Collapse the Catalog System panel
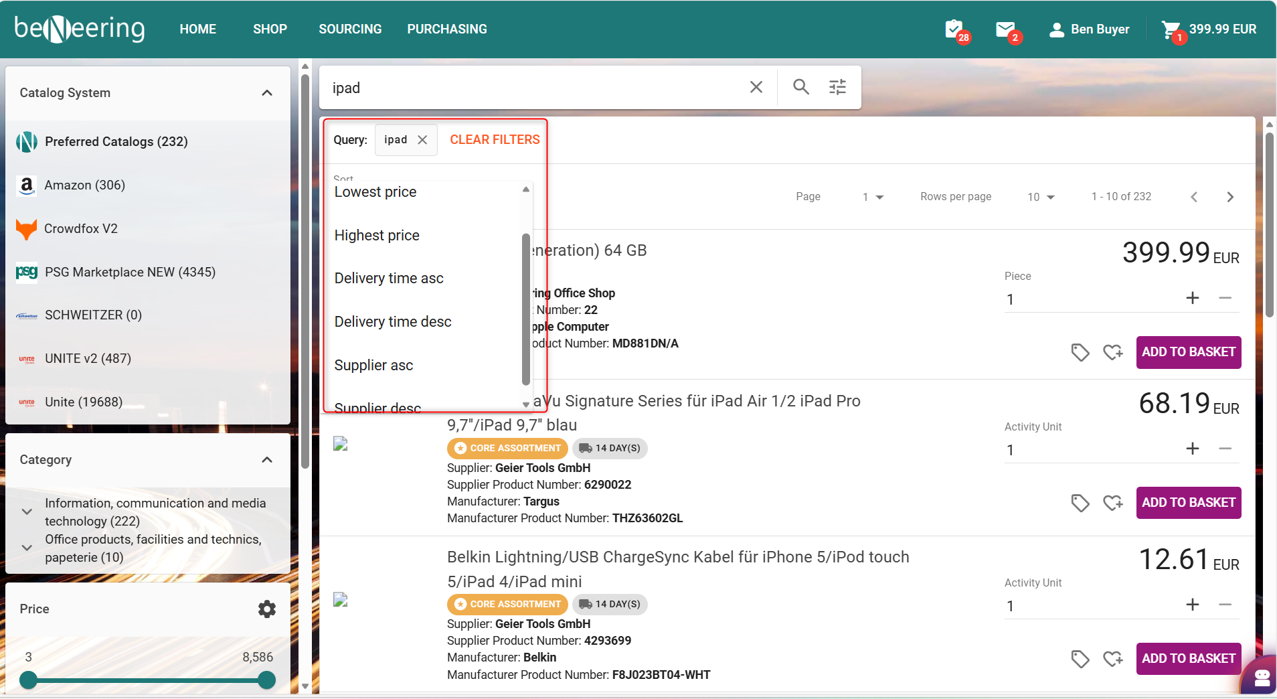 point(267,93)
